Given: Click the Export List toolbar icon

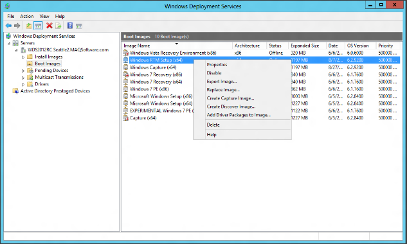Looking at the screenshot, I should click(x=59, y=26).
